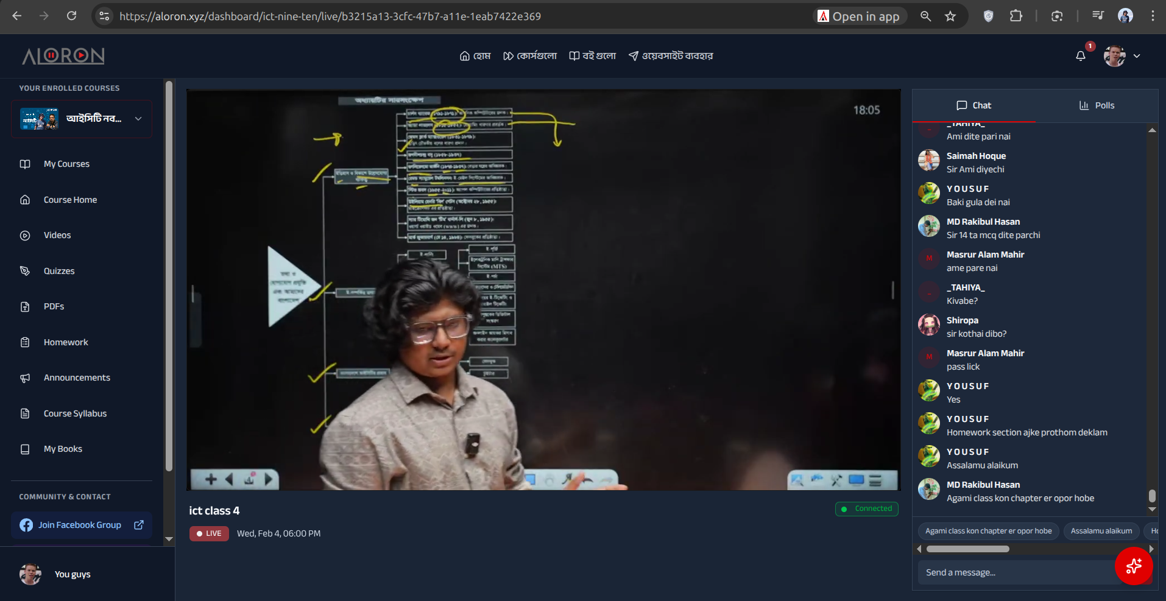Screen dimensions: 1166x601
Task: Open the কোর্সগুলো nav item
Action: [x=530, y=56]
